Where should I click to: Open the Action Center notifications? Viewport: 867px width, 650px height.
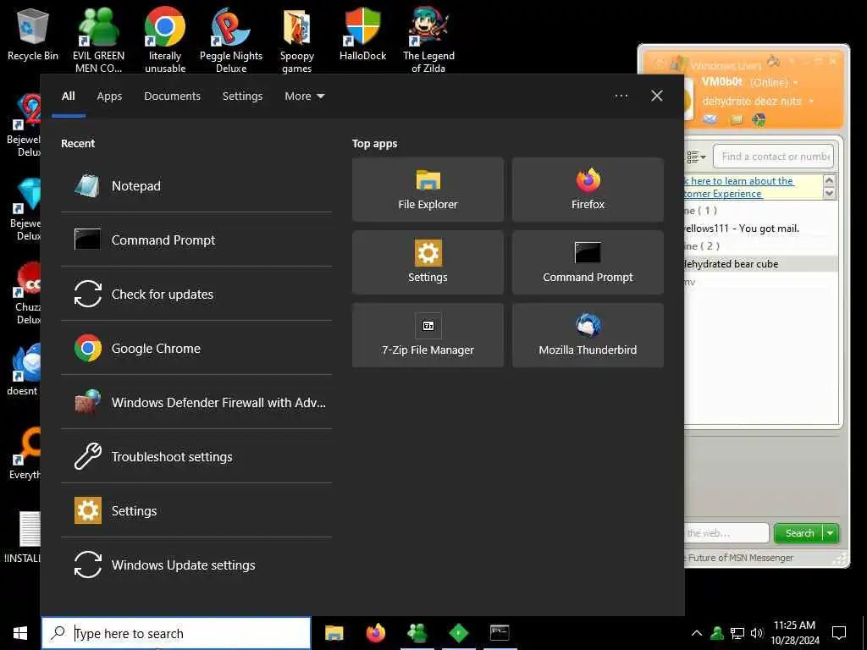tap(839, 633)
